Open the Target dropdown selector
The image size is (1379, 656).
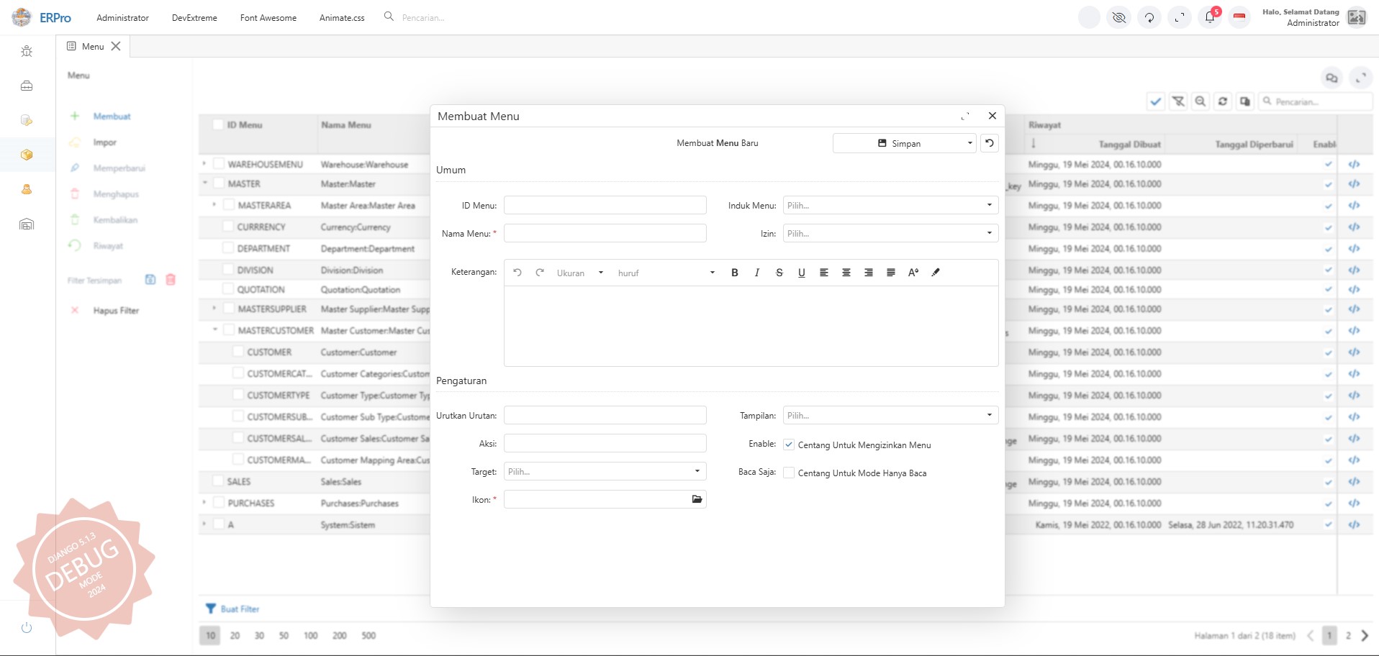click(605, 471)
